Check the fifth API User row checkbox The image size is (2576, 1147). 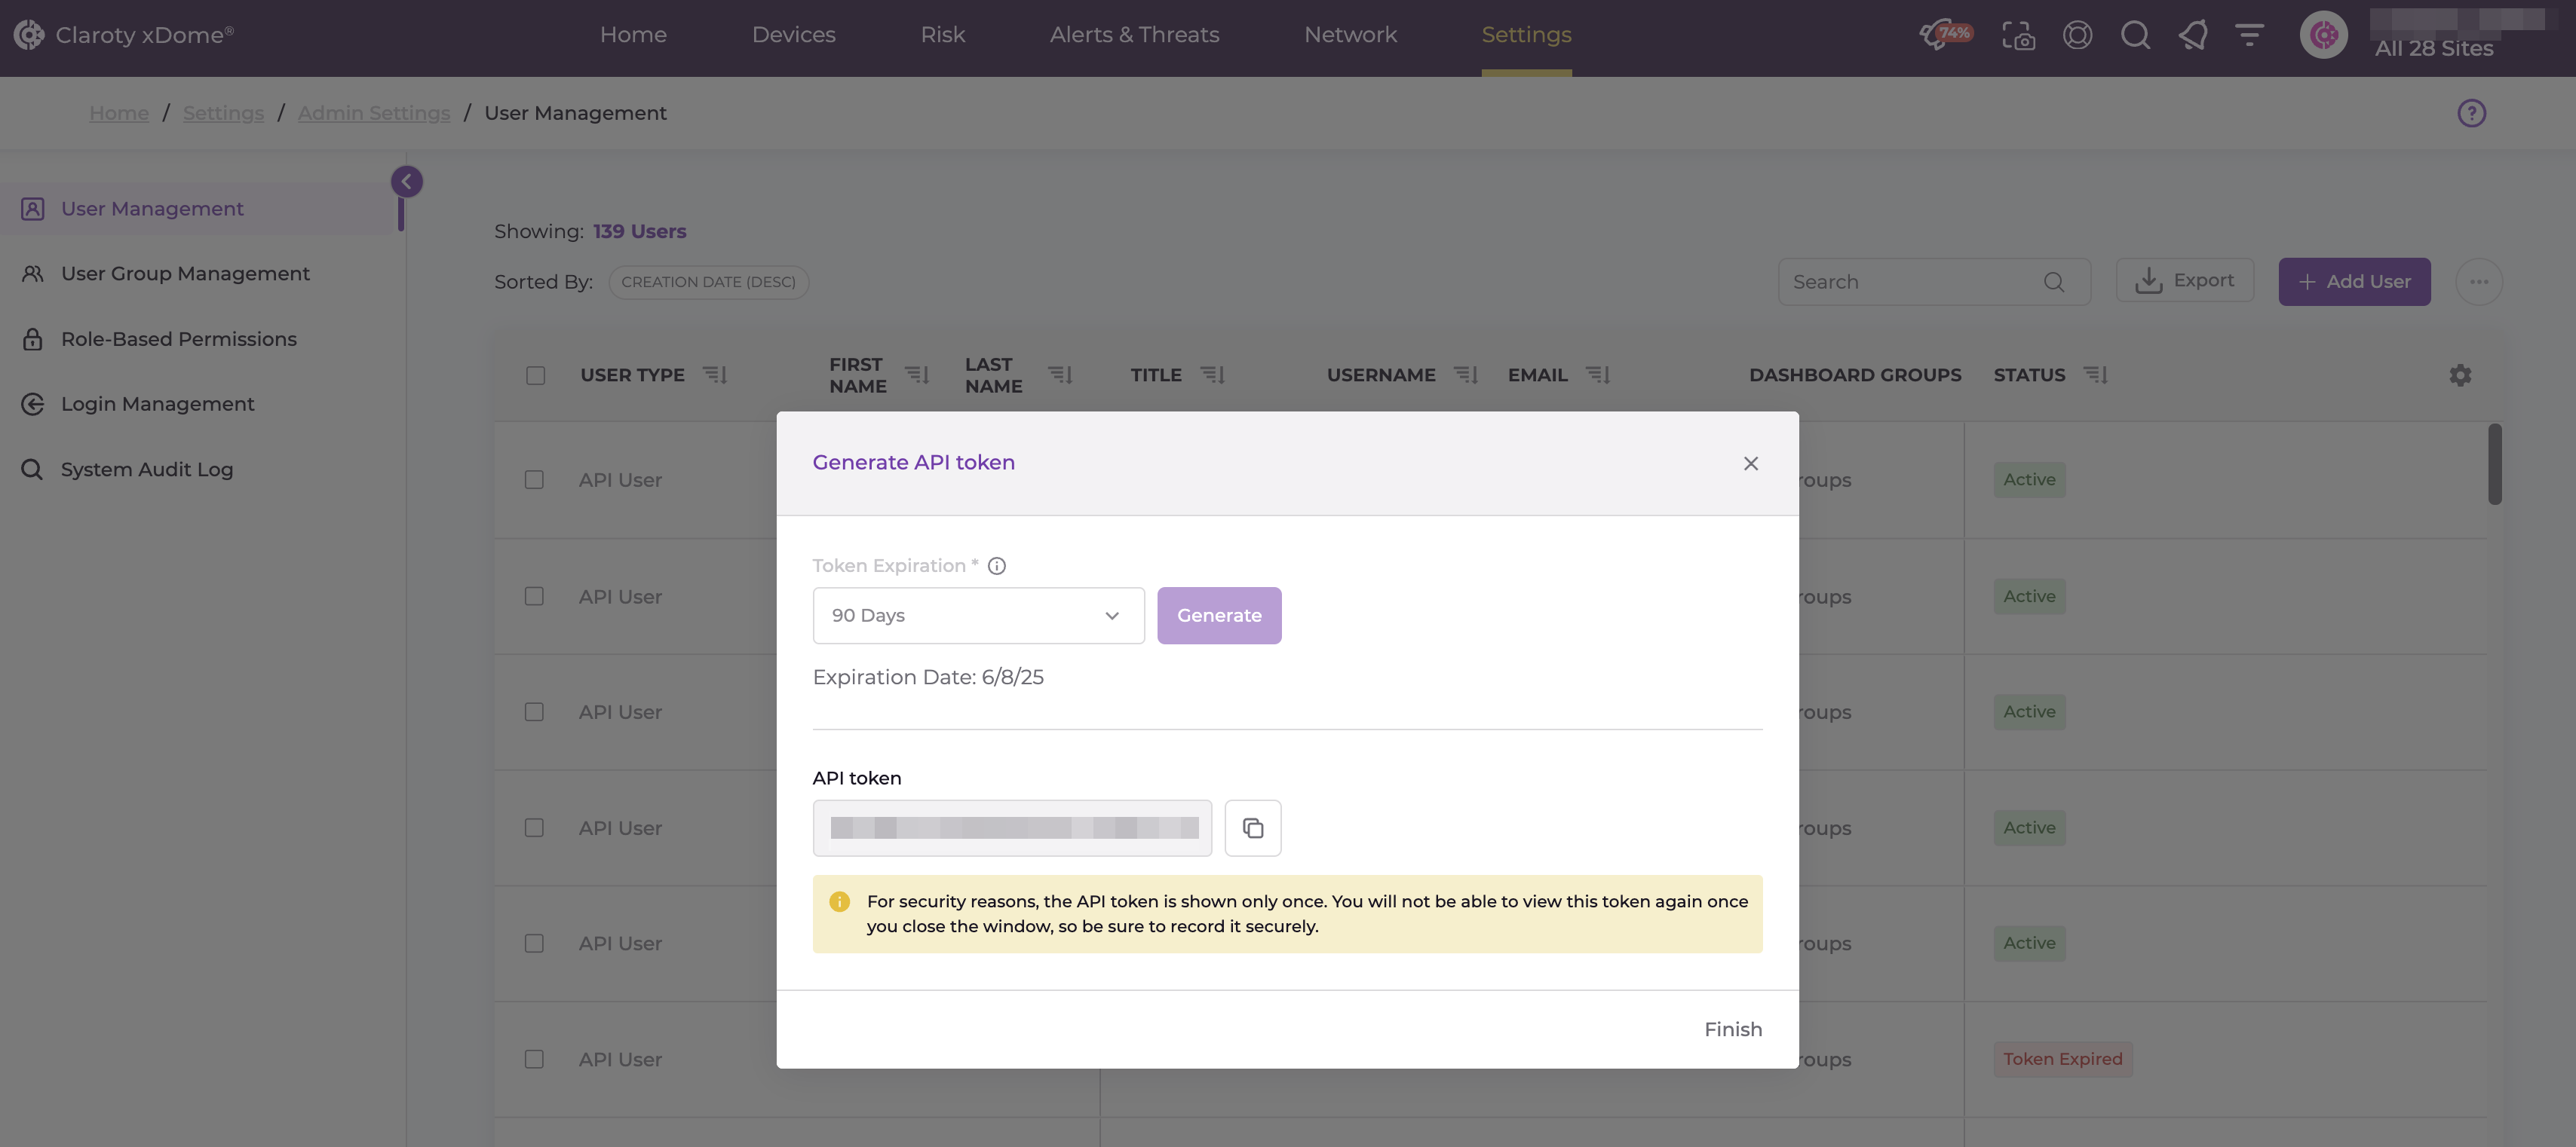[534, 944]
